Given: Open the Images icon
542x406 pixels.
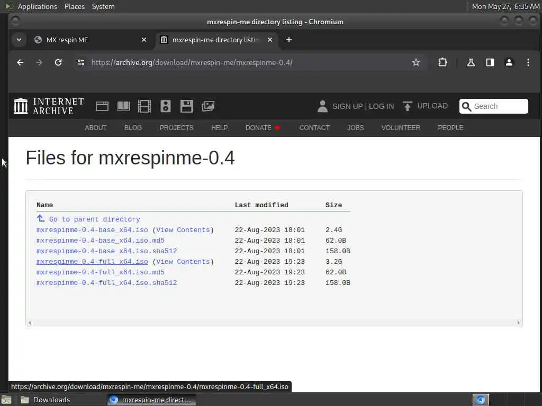Looking at the screenshot, I should (208, 106).
